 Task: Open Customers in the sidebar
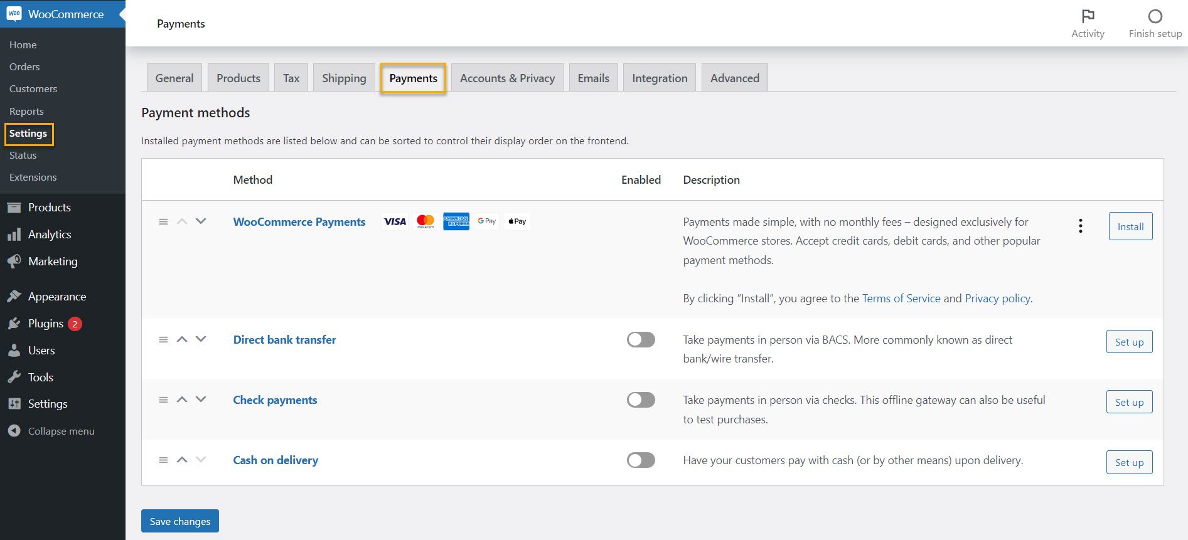click(x=33, y=88)
